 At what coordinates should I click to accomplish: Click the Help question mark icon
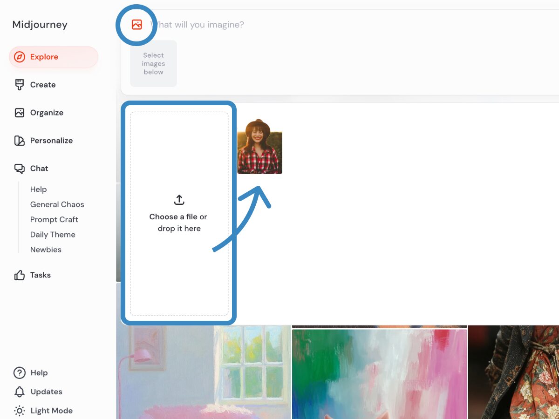pyautogui.click(x=19, y=373)
